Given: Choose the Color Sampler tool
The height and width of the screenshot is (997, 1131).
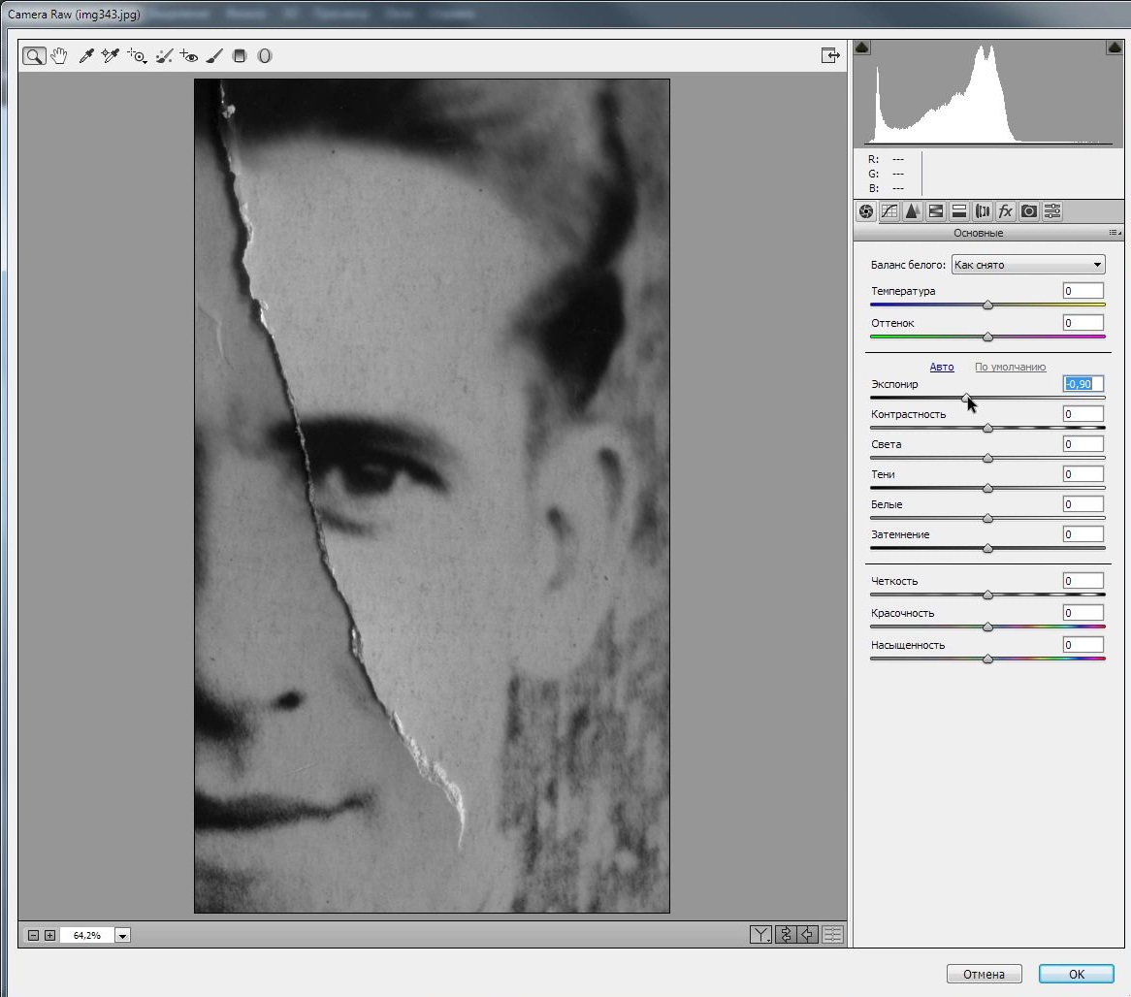Looking at the screenshot, I should tap(110, 56).
